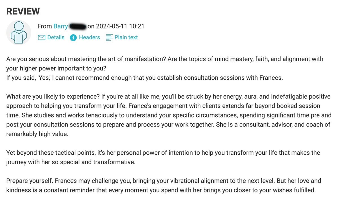338x211 pixels.
Task: Click the sentence starting "If you said, 'Yes,'"
Action: [x=144, y=77]
